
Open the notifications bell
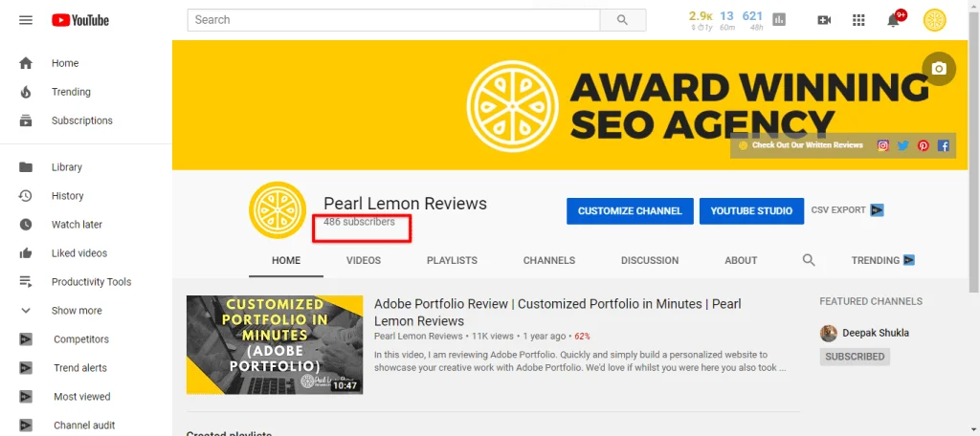tap(894, 20)
